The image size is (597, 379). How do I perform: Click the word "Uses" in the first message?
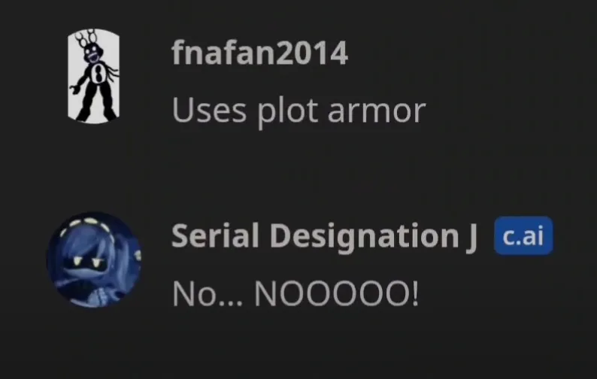tap(209, 111)
